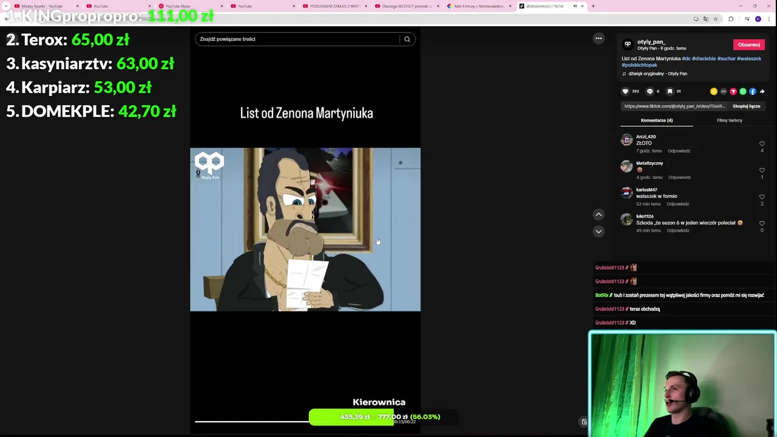Like the video using the heart icon

coord(625,92)
